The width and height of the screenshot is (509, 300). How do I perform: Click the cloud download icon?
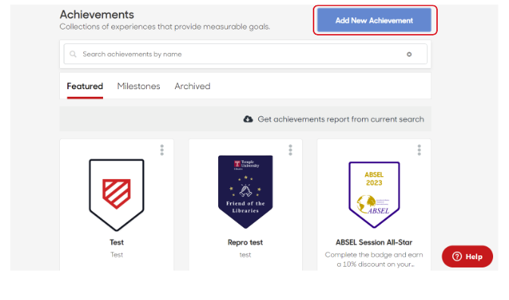pos(248,119)
